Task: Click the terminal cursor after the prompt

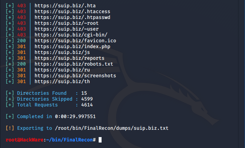Action: click(x=100, y=140)
